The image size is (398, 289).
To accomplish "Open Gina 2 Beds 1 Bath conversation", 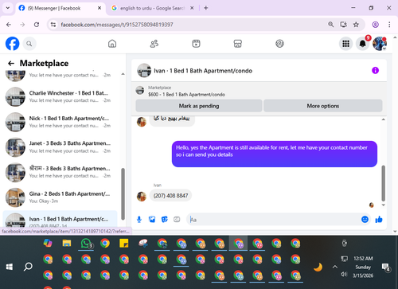I will pyautogui.click(x=61, y=197).
